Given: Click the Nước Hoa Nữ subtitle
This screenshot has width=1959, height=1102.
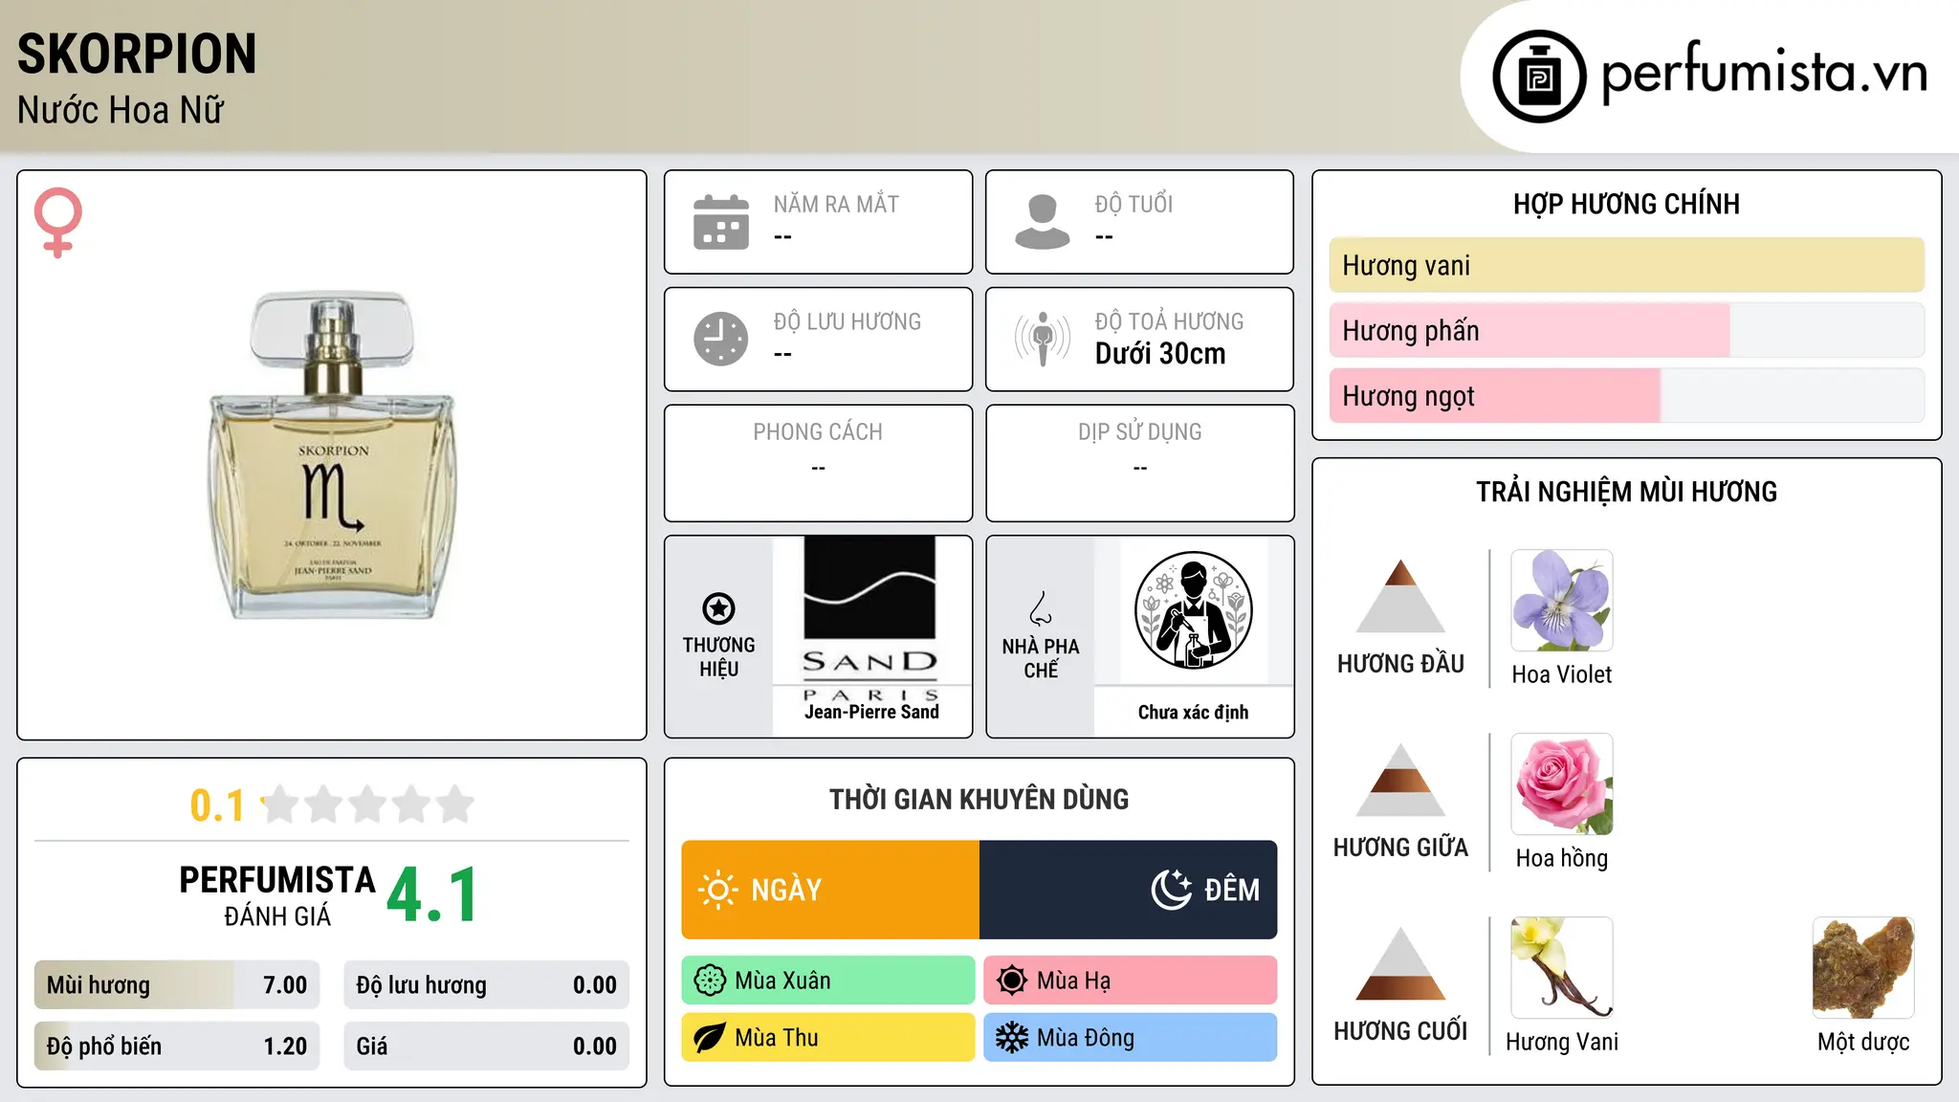Looking at the screenshot, I should tap(121, 110).
